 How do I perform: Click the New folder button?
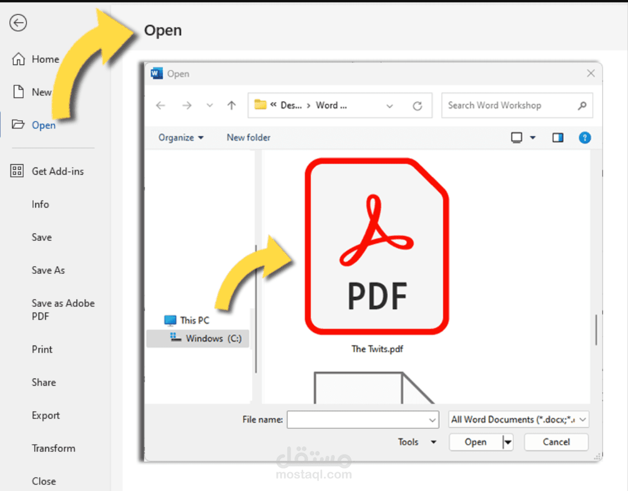click(x=248, y=137)
